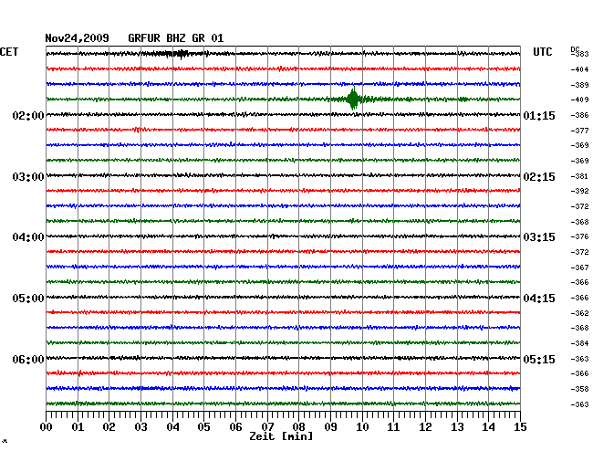The width and height of the screenshot is (593, 451).
Task: Click the 08 minute axis tick label
Action: (x=298, y=426)
